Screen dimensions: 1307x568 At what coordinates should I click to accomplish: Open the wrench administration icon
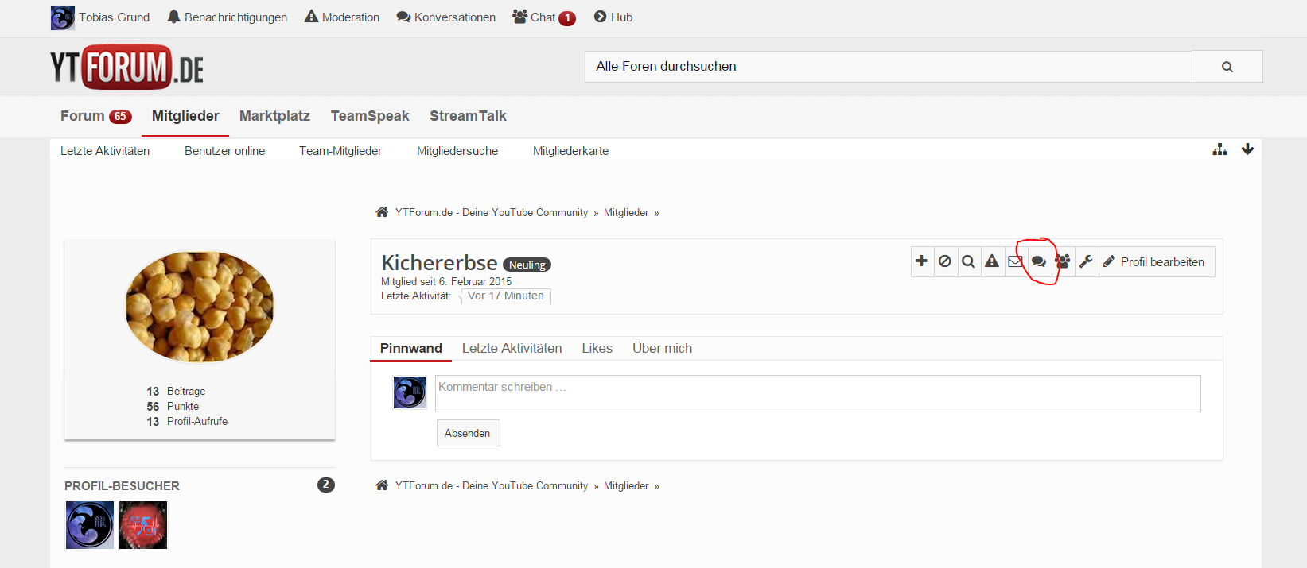[1086, 261]
